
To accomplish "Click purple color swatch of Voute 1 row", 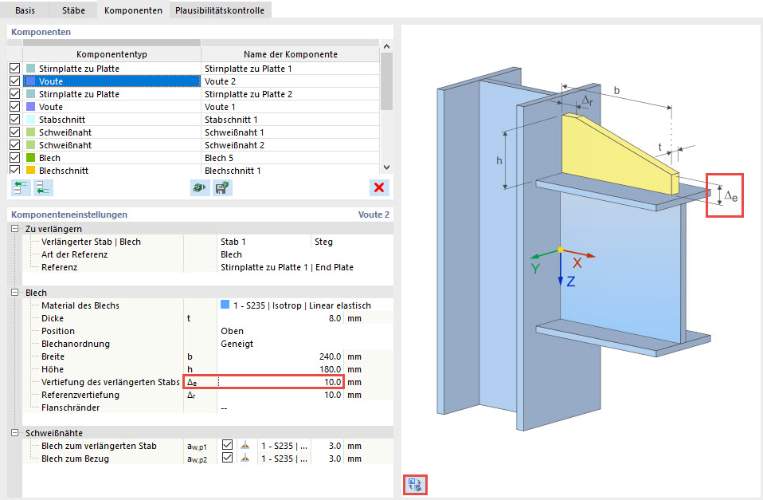I will 30,106.
